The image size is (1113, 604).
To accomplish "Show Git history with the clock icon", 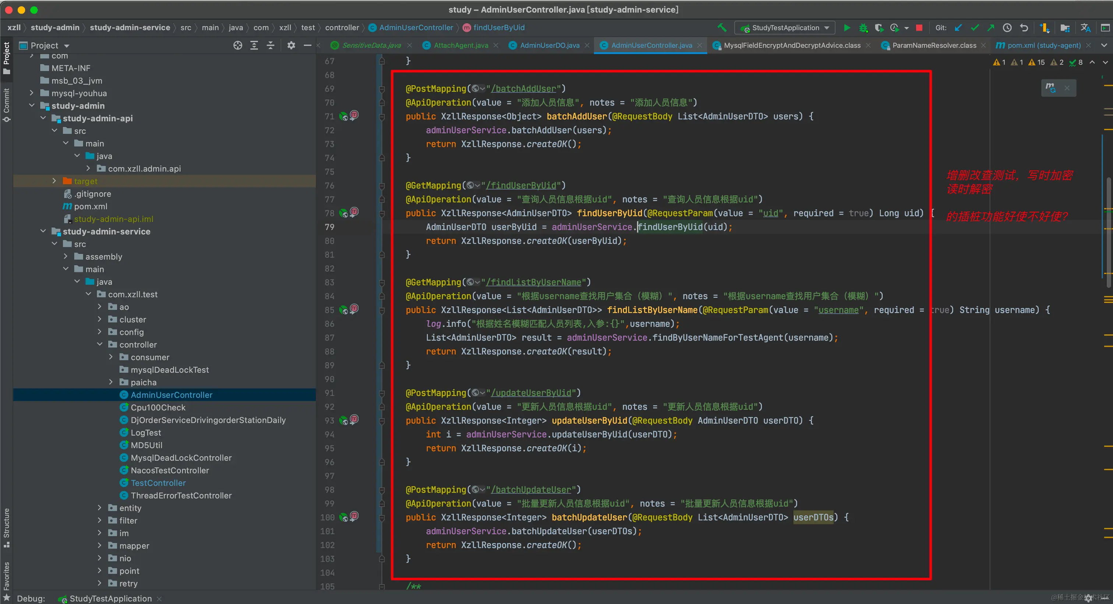I will click(1007, 28).
